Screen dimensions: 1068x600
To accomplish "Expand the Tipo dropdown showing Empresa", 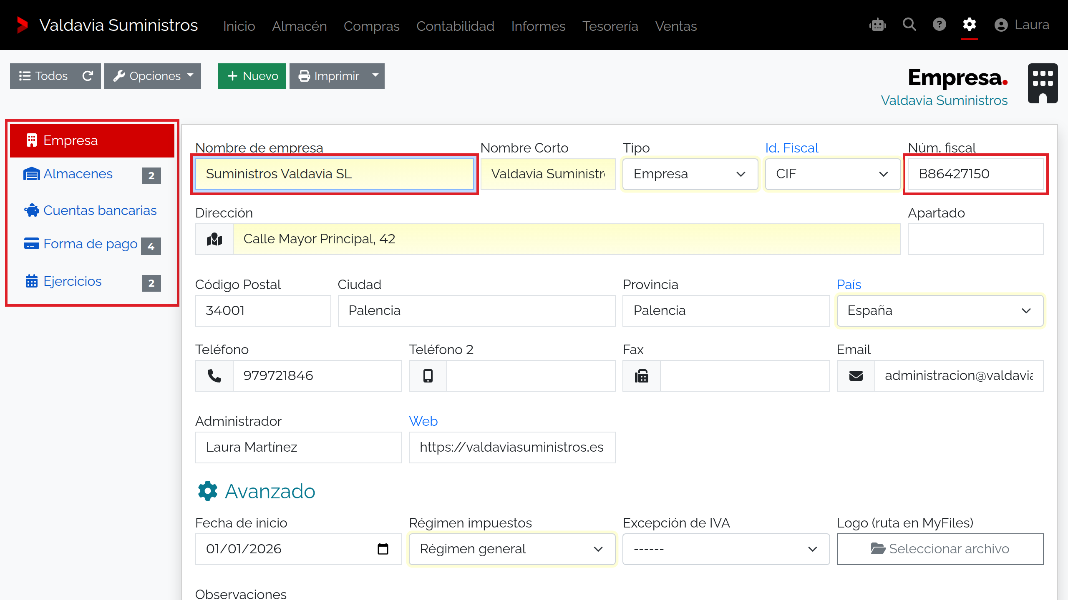I will pyautogui.click(x=690, y=174).
